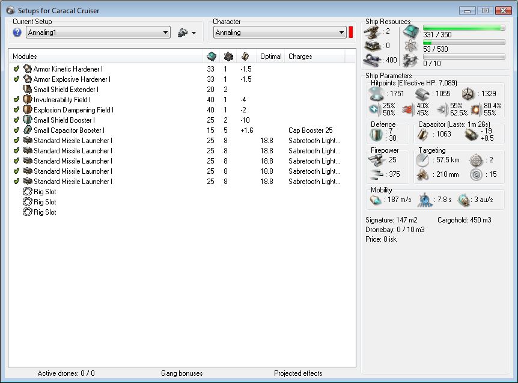This screenshot has height=383, width=518.
Task: Click the Effective HP: 7,089 hitpoints label
Action: pyautogui.click(x=414, y=83)
